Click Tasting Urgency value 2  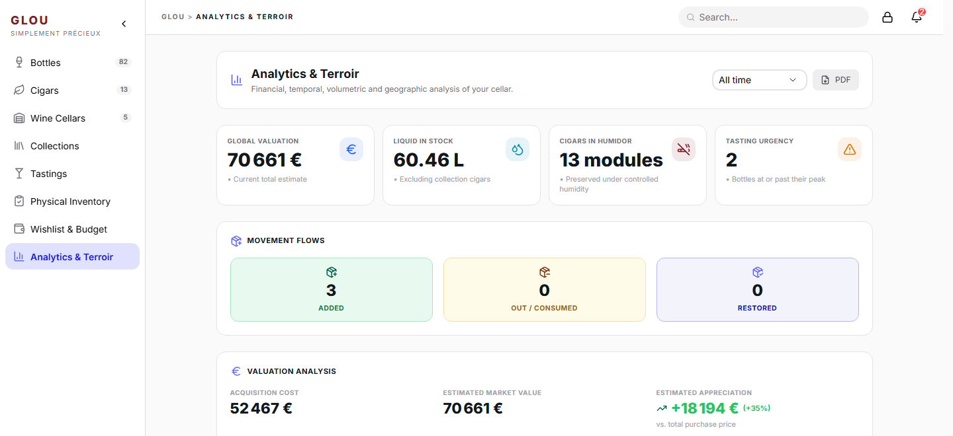(x=731, y=160)
